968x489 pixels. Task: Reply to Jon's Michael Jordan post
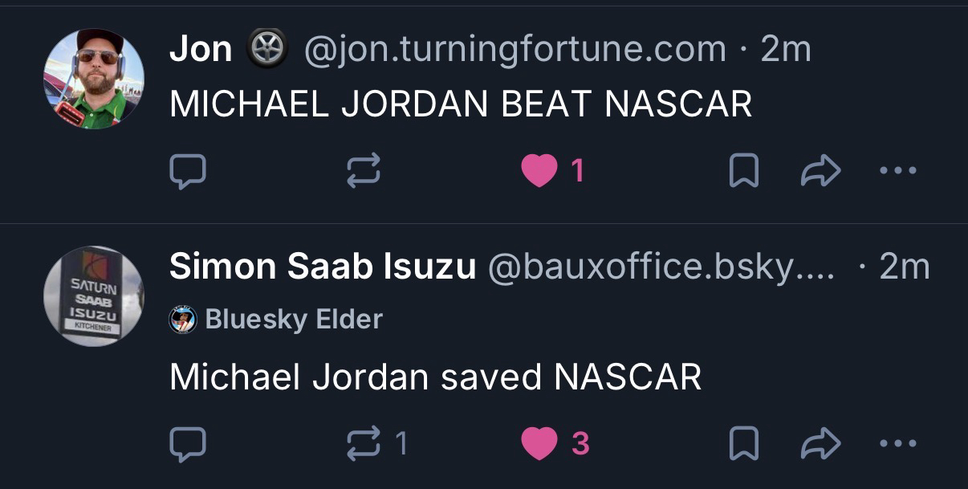pos(188,170)
